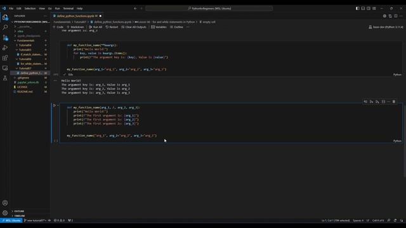Screen dimensions: 406x228
Task: Open cell toolbar more actions ellipsis
Action: tap(388, 101)
